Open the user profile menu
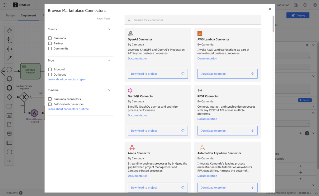This screenshot has width=319, height=196. click(x=315, y=5)
